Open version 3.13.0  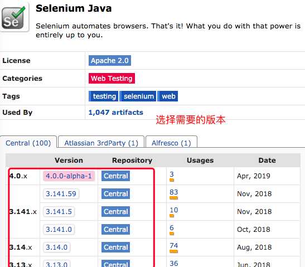57,264
